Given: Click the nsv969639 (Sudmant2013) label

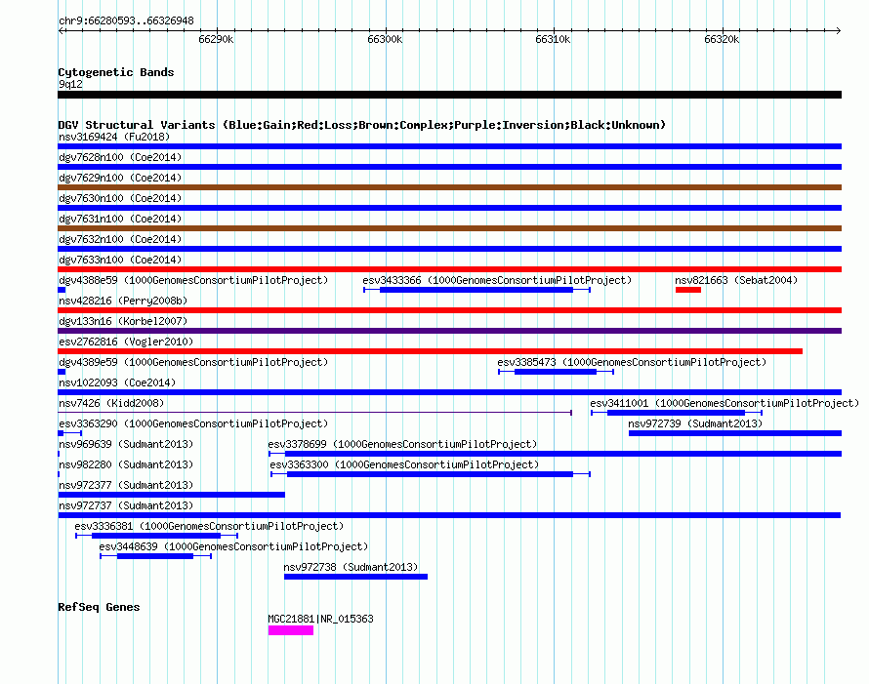Looking at the screenshot, I should 126,444.
